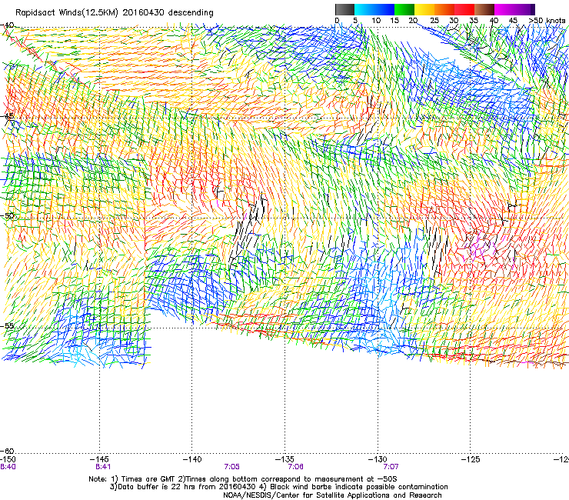
Task: Click the orange 25-30 knots legend swatch
Action: (444, 9)
